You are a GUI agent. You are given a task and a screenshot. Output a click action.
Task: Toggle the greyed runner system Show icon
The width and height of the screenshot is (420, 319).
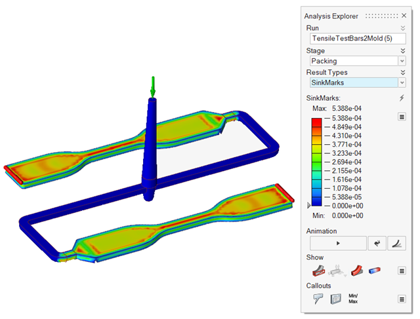coord(337,270)
